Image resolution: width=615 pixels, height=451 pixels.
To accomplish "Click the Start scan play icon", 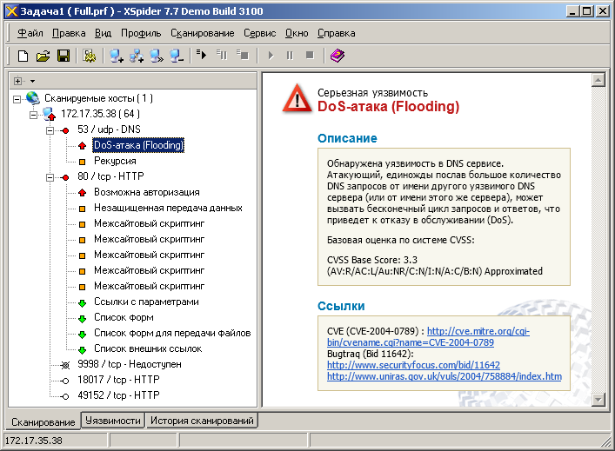I will (271, 56).
